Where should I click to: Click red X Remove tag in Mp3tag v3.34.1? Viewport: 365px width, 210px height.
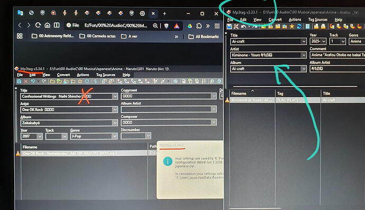tap(26, 81)
